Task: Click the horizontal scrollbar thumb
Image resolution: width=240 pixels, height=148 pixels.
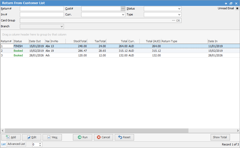Action: pyautogui.click(x=97, y=130)
